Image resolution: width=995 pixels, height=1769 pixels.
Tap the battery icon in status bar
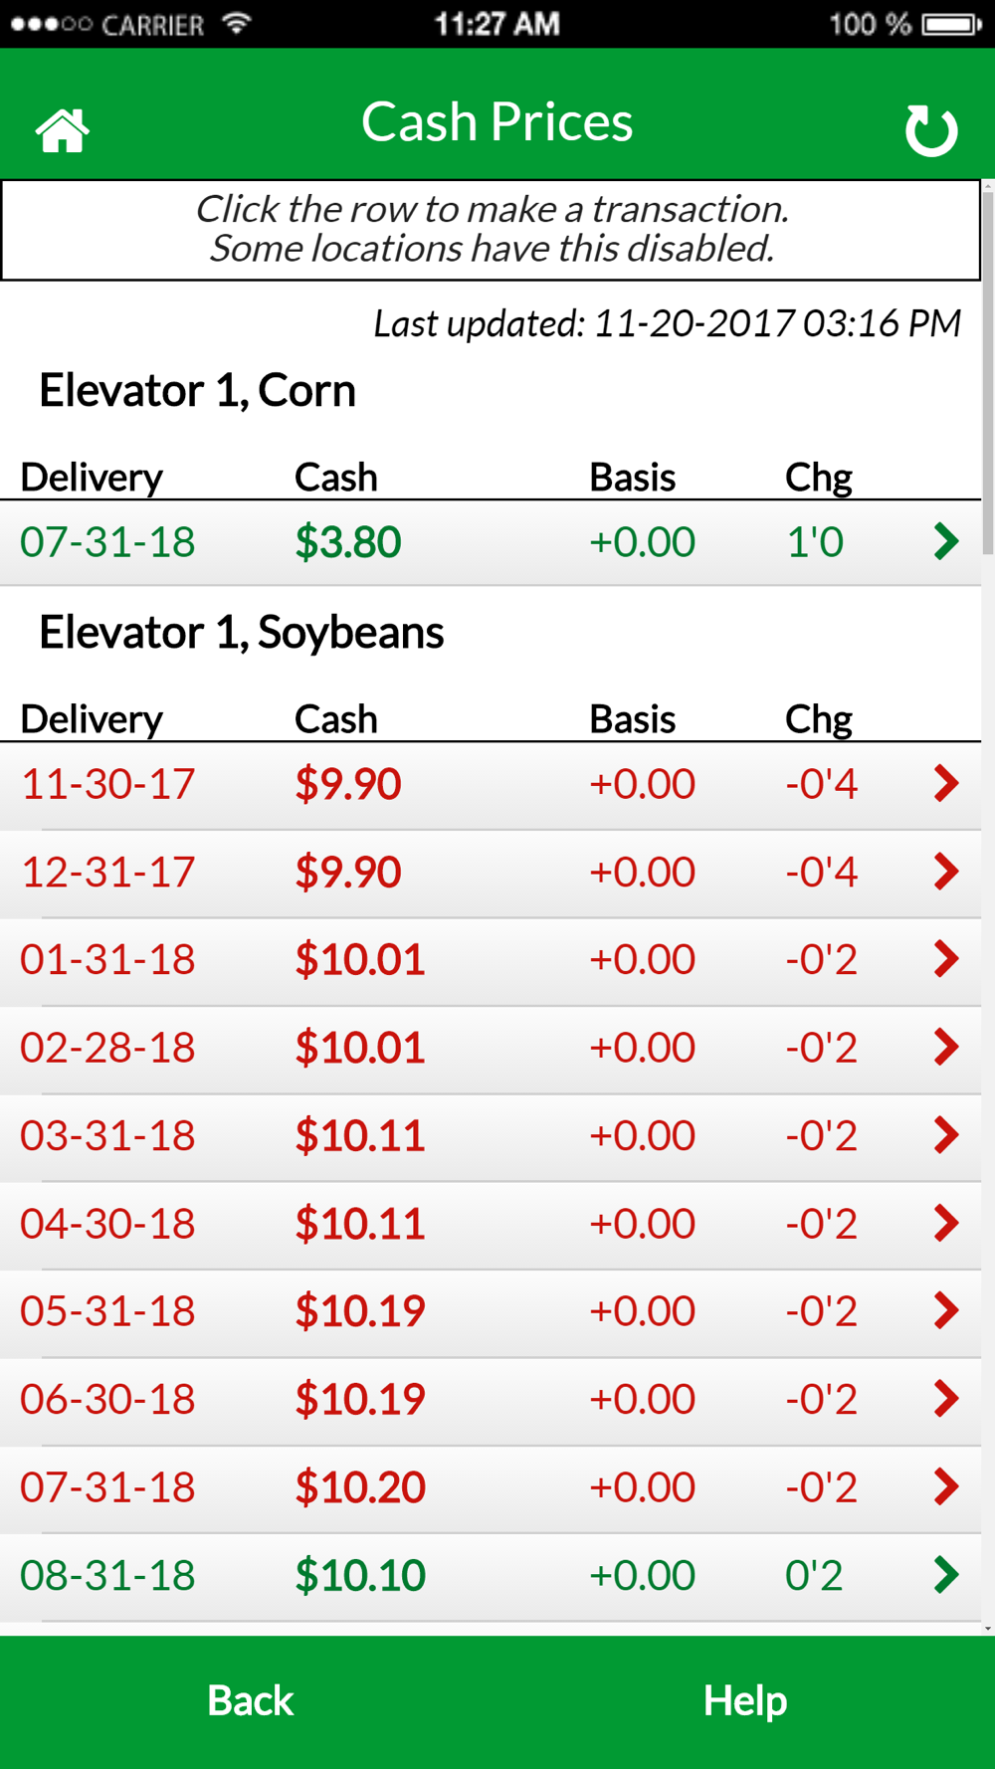coord(951,23)
